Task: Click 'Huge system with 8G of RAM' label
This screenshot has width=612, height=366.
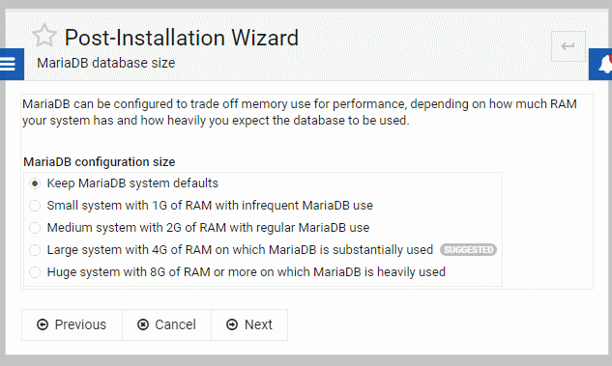Action: tap(129, 272)
